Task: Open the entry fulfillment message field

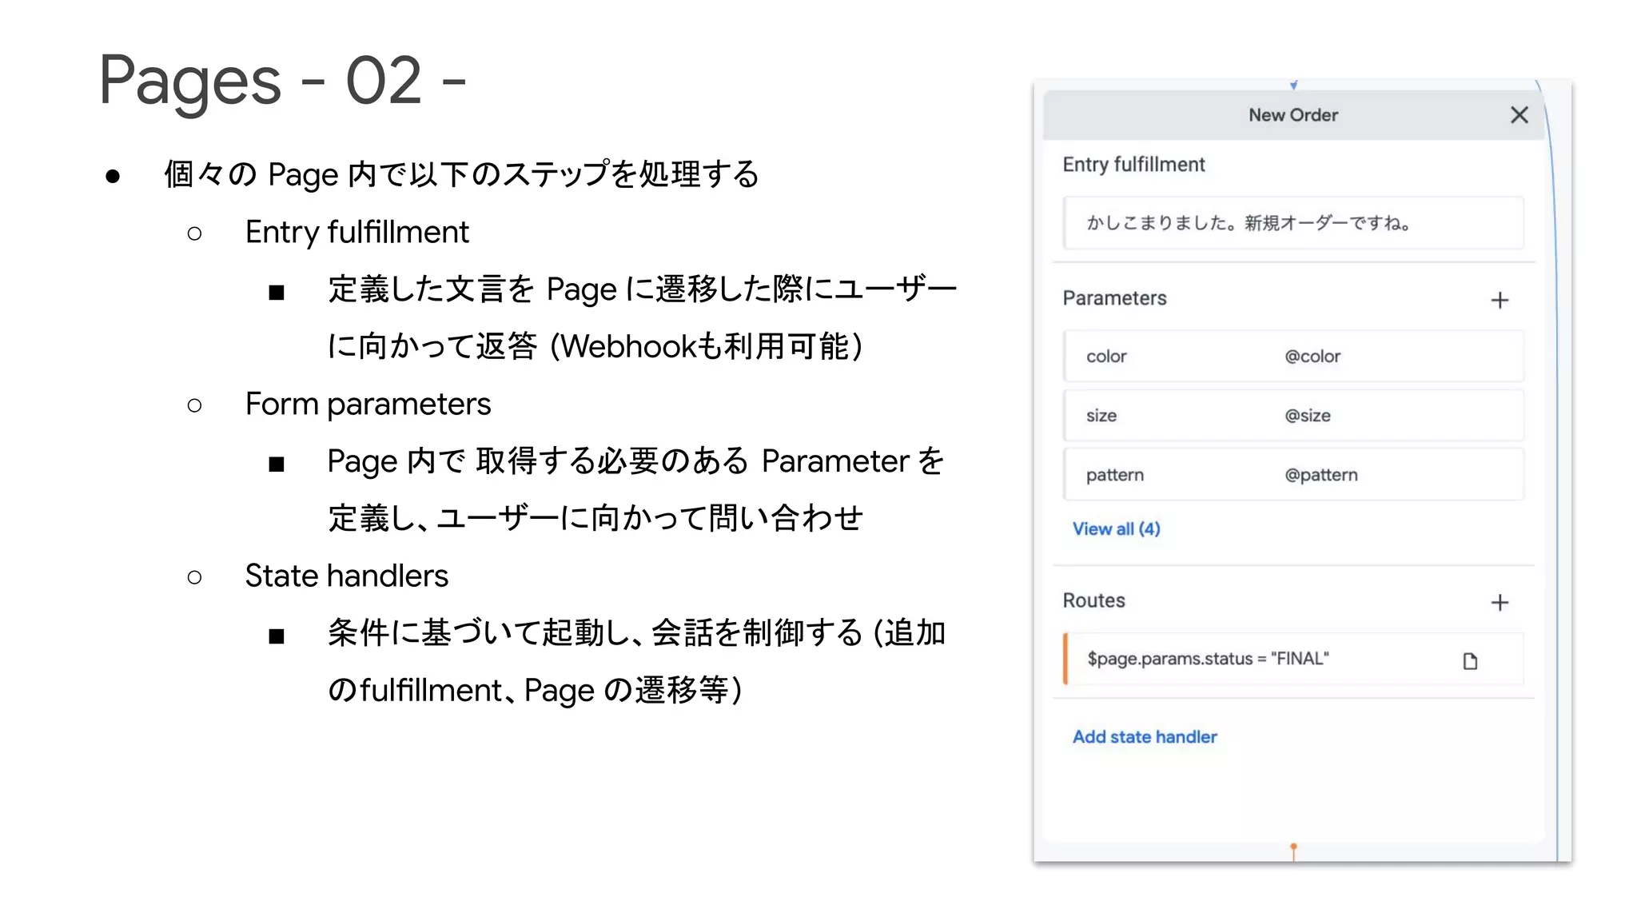Action: [1293, 223]
